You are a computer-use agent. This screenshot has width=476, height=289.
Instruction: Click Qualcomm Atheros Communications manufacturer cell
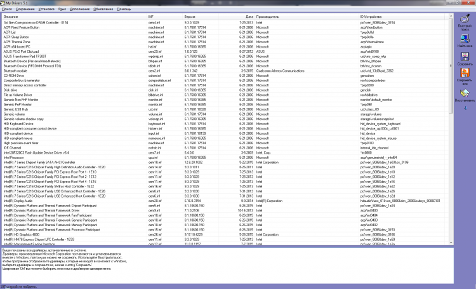(280, 71)
